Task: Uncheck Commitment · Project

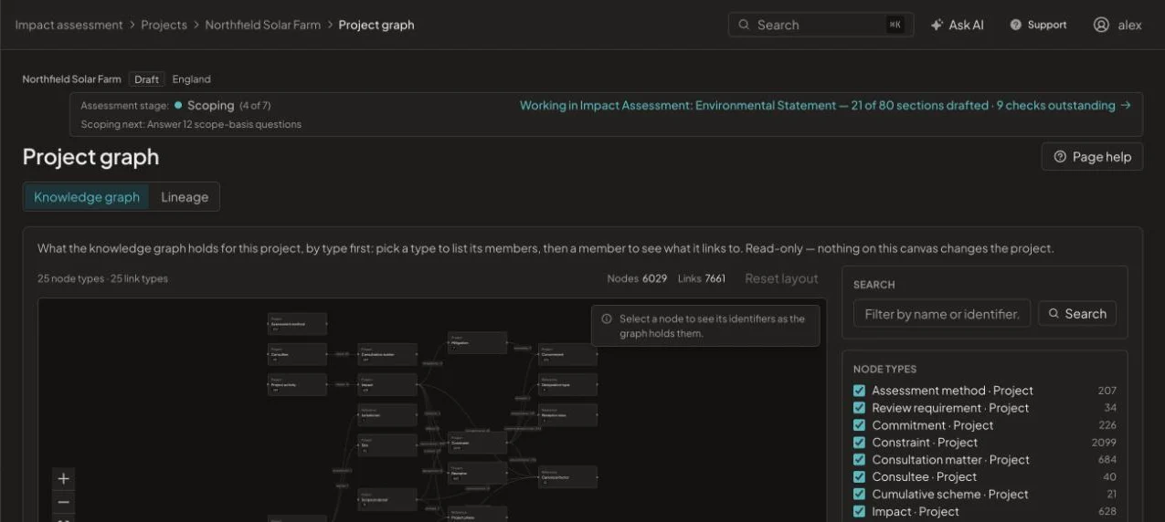Action: 859,425
